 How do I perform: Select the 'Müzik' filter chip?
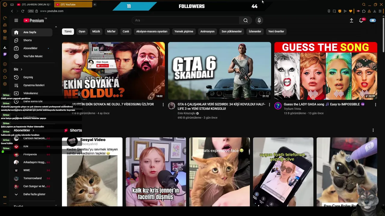[96, 31]
